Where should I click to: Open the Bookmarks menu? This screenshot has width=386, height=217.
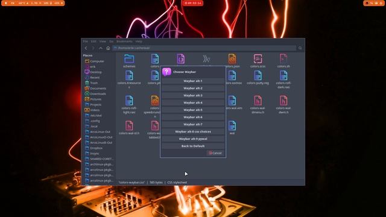tap(124, 42)
